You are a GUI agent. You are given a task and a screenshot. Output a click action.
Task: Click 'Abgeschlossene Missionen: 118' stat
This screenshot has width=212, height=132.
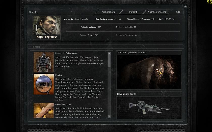coord(141,19)
